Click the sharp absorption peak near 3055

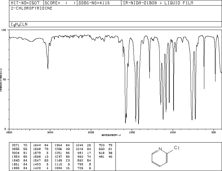[x=48, y=68]
